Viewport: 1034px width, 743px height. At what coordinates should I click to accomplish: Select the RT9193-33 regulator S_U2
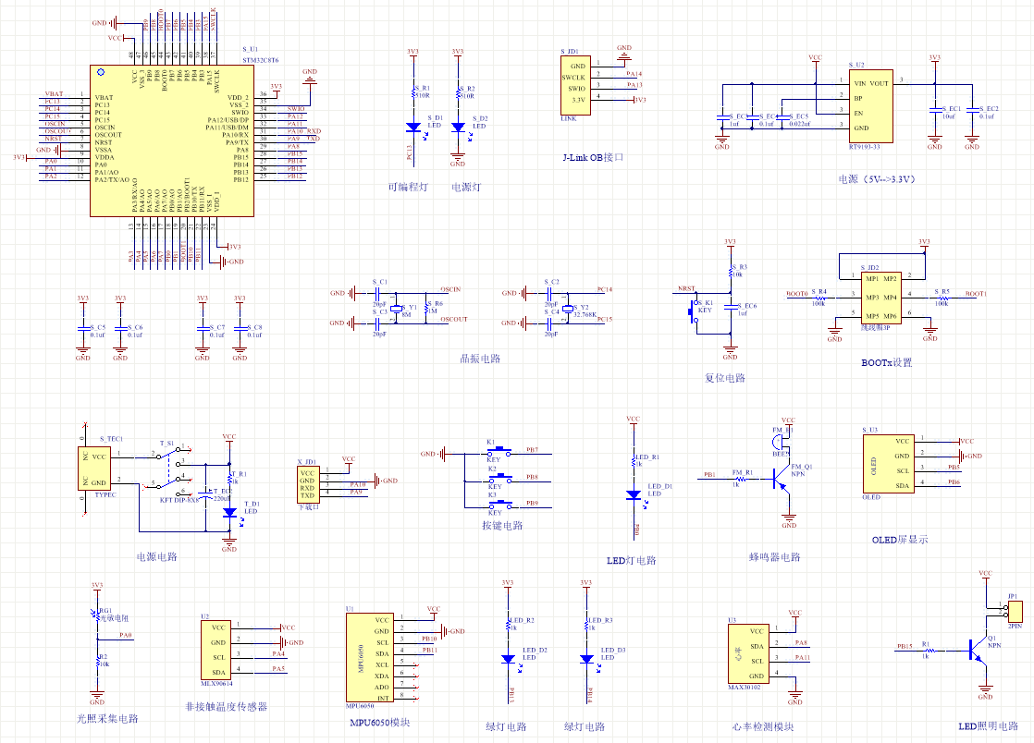(870, 106)
